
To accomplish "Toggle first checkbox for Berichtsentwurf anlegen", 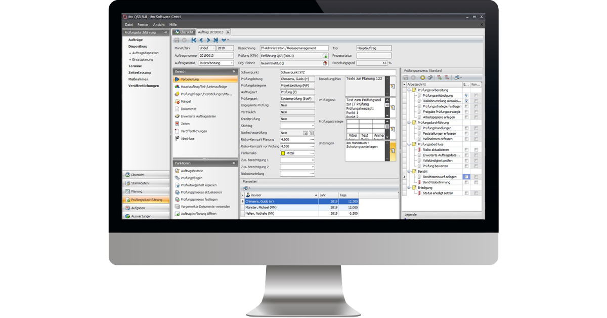I will pos(466,177).
